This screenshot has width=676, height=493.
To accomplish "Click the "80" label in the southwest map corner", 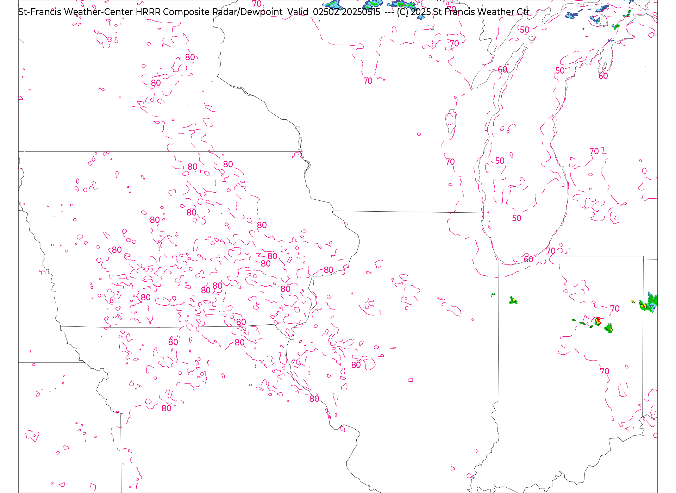I will click(x=166, y=408).
